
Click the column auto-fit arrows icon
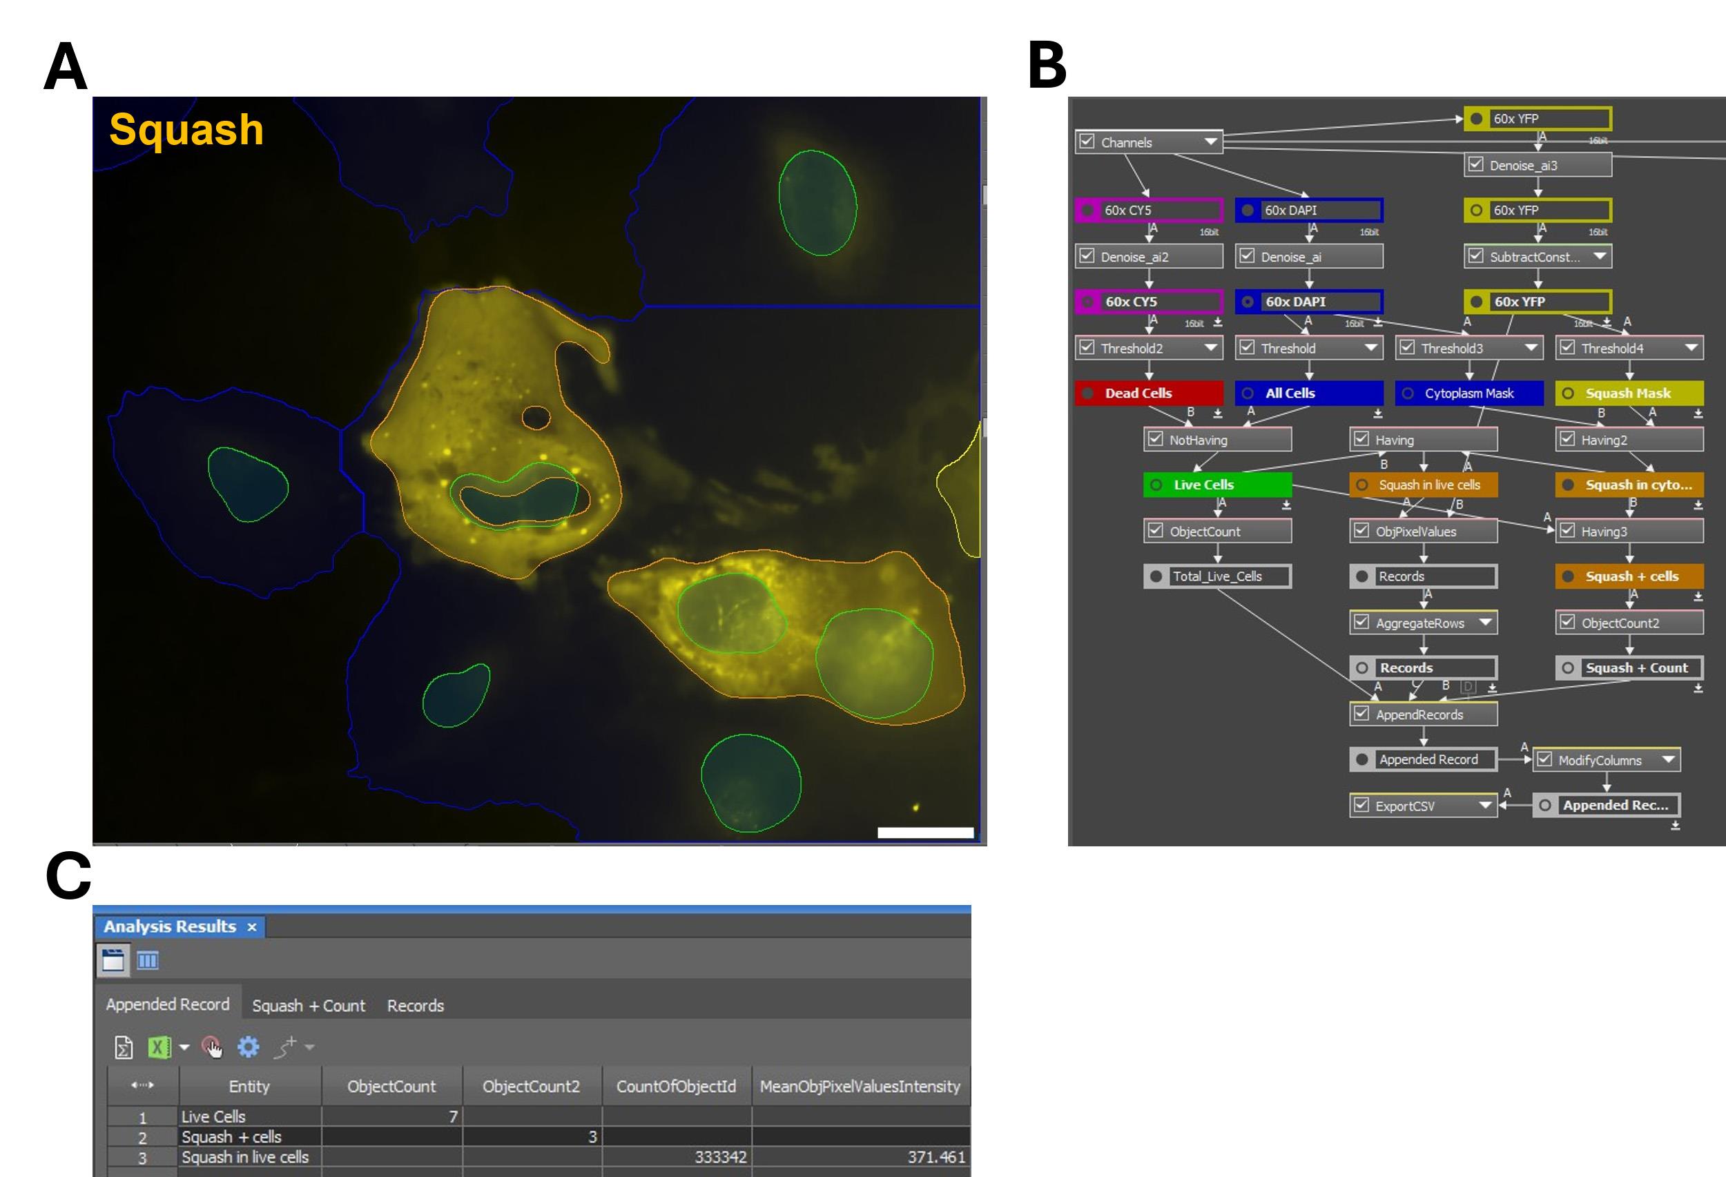pos(142,1086)
